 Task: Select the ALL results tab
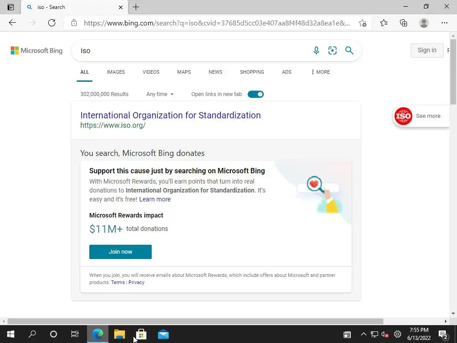click(x=84, y=72)
